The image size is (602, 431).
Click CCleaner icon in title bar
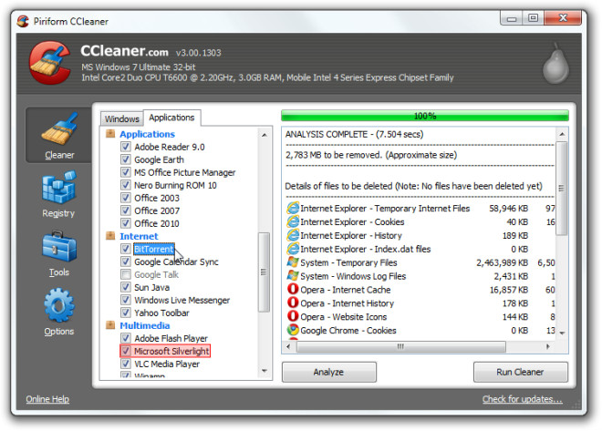click(23, 21)
